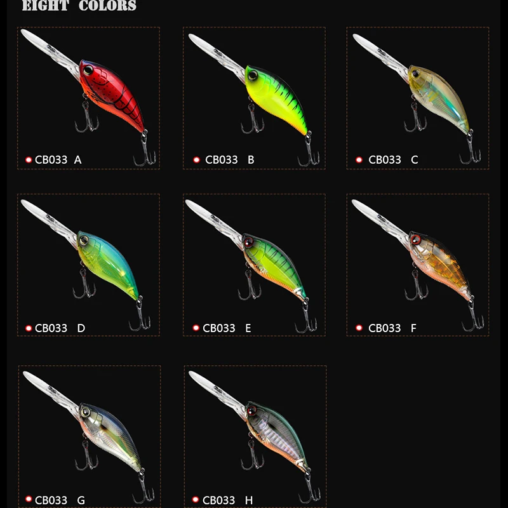
Task: Click the red dot beside CB033 F
Action: pos(359,328)
